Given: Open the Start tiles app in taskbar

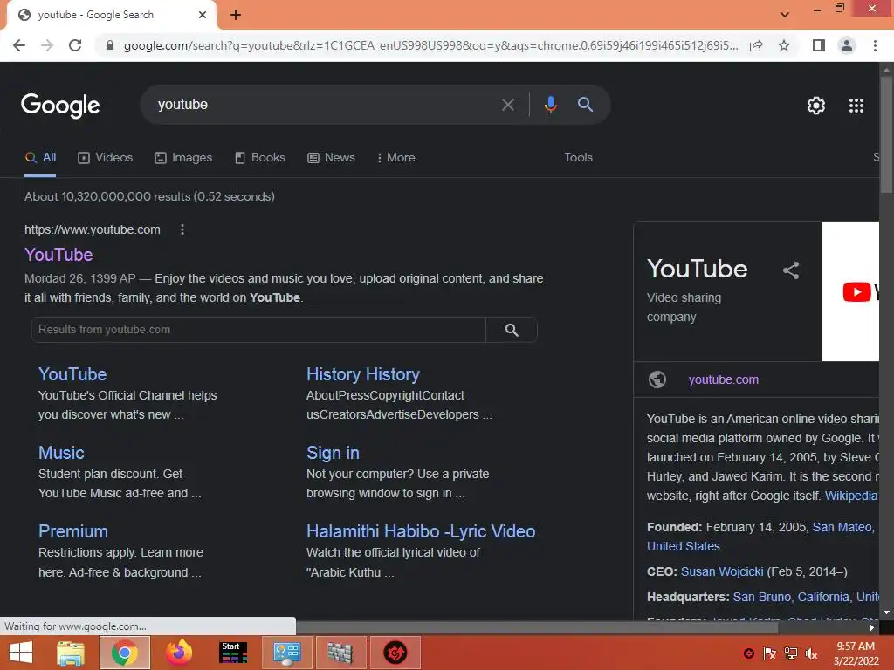Looking at the screenshot, I should (233, 653).
